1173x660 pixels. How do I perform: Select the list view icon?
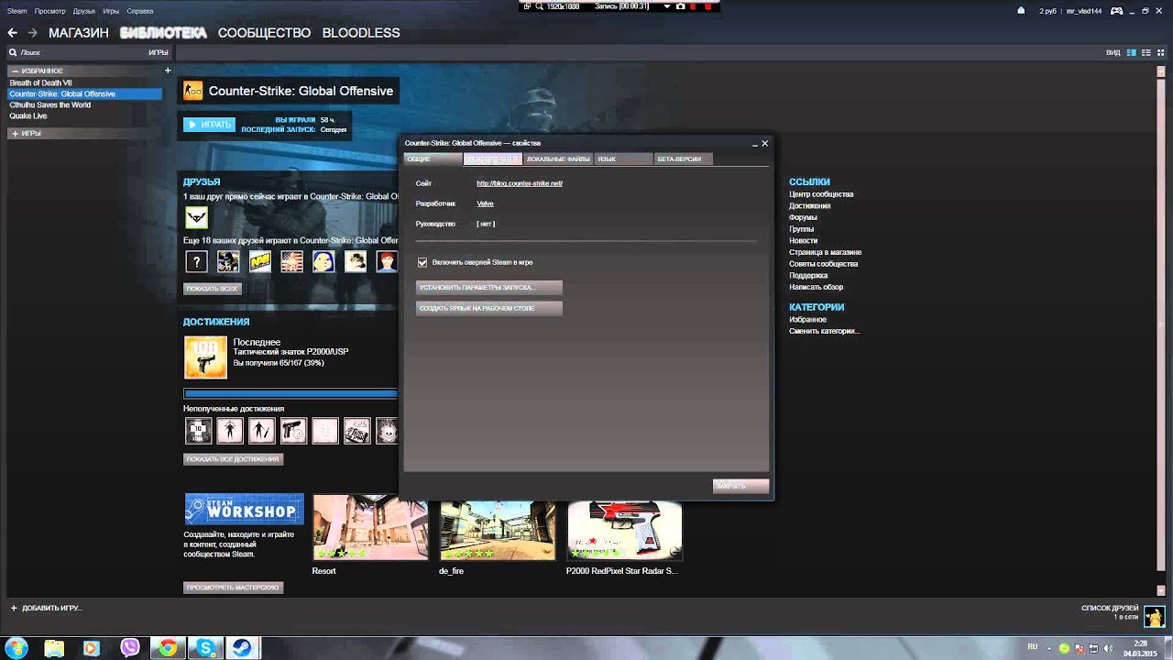click(x=1145, y=53)
